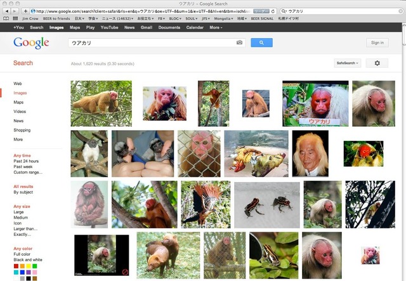Click the Sign in button
The height and width of the screenshot is (281, 406).
click(x=377, y=42)
